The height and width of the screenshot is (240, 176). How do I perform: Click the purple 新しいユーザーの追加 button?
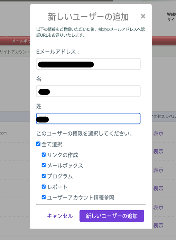click(112, 216)
